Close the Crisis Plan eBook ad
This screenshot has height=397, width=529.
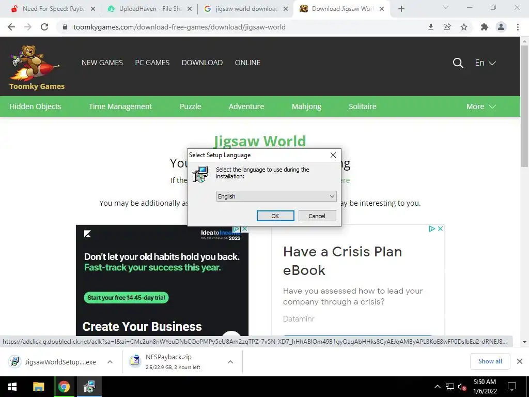(x=440, y=228)
